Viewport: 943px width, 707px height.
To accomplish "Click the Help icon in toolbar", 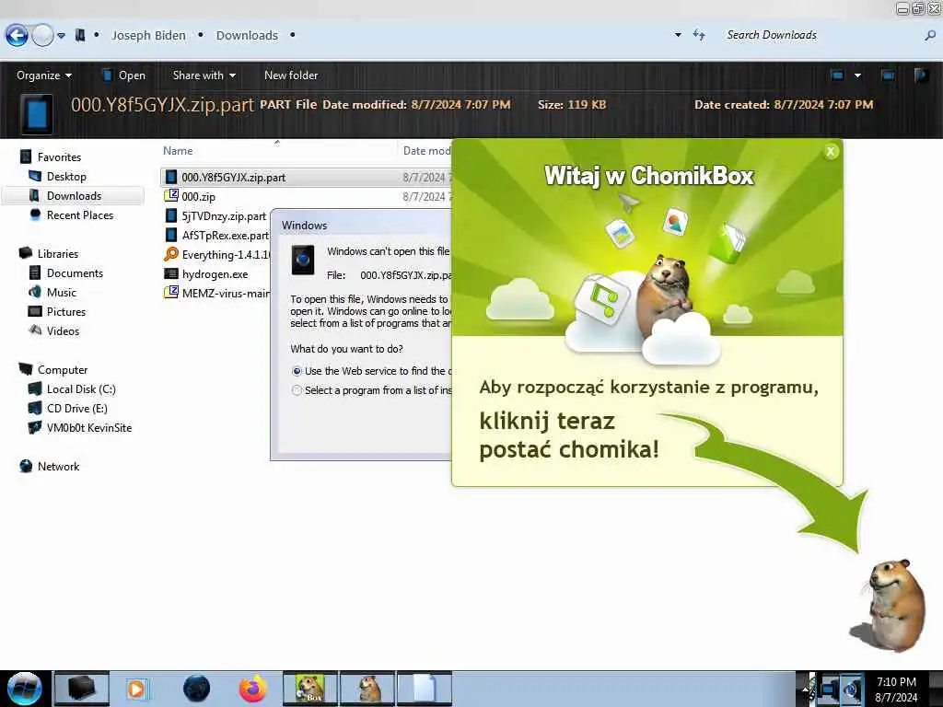I will point(921,75).
